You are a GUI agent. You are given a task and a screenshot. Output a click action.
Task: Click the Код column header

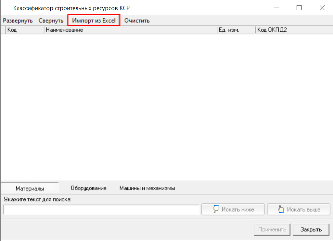25,30
